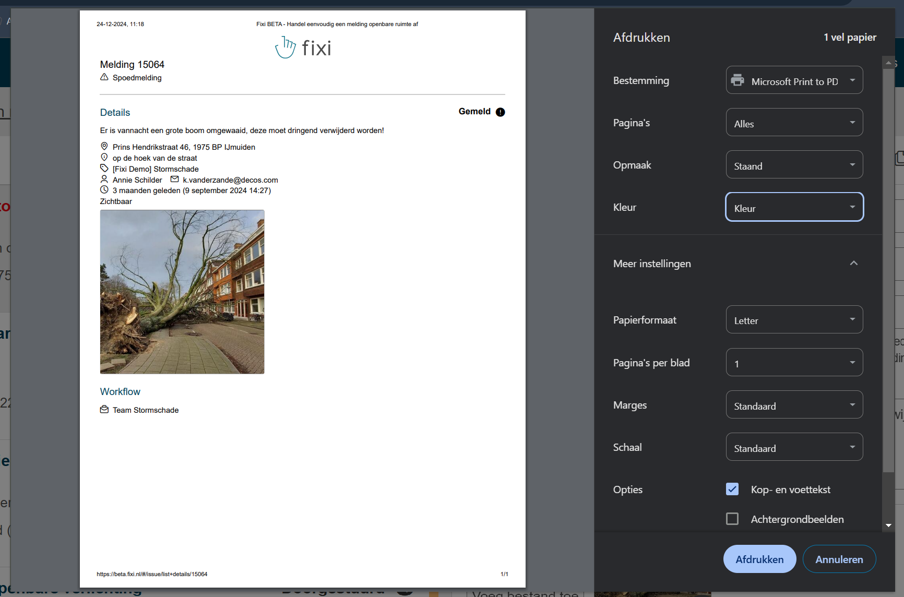Click the settings panel scrollbar thumb

[888, 270]
